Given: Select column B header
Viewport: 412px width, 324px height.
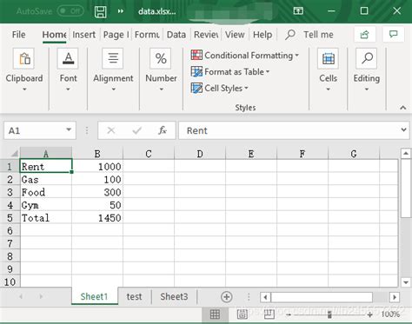Looking at the screenshot, I should [x=97, y=154].
